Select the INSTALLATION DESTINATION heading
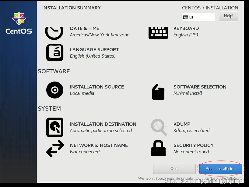This screenshot has height=187, width=249. coord(103,124)
